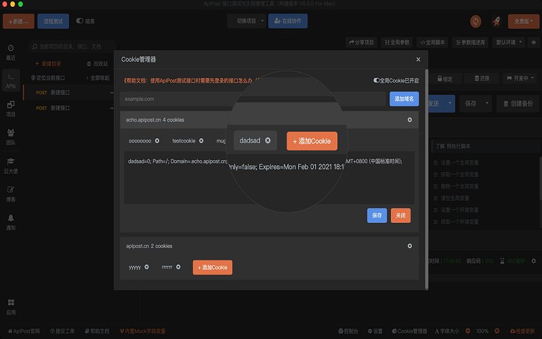This screenshot has height=339, width=542.
Task: Delete the testcookie entry using its x
Action: pyautogui.click(x=201, y=141)
